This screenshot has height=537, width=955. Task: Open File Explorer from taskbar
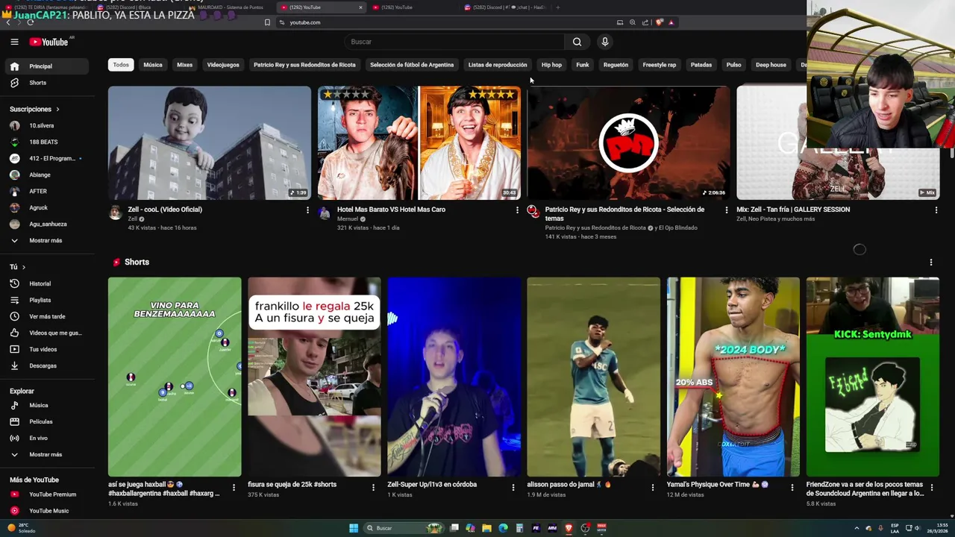click(x=486, y=528)
